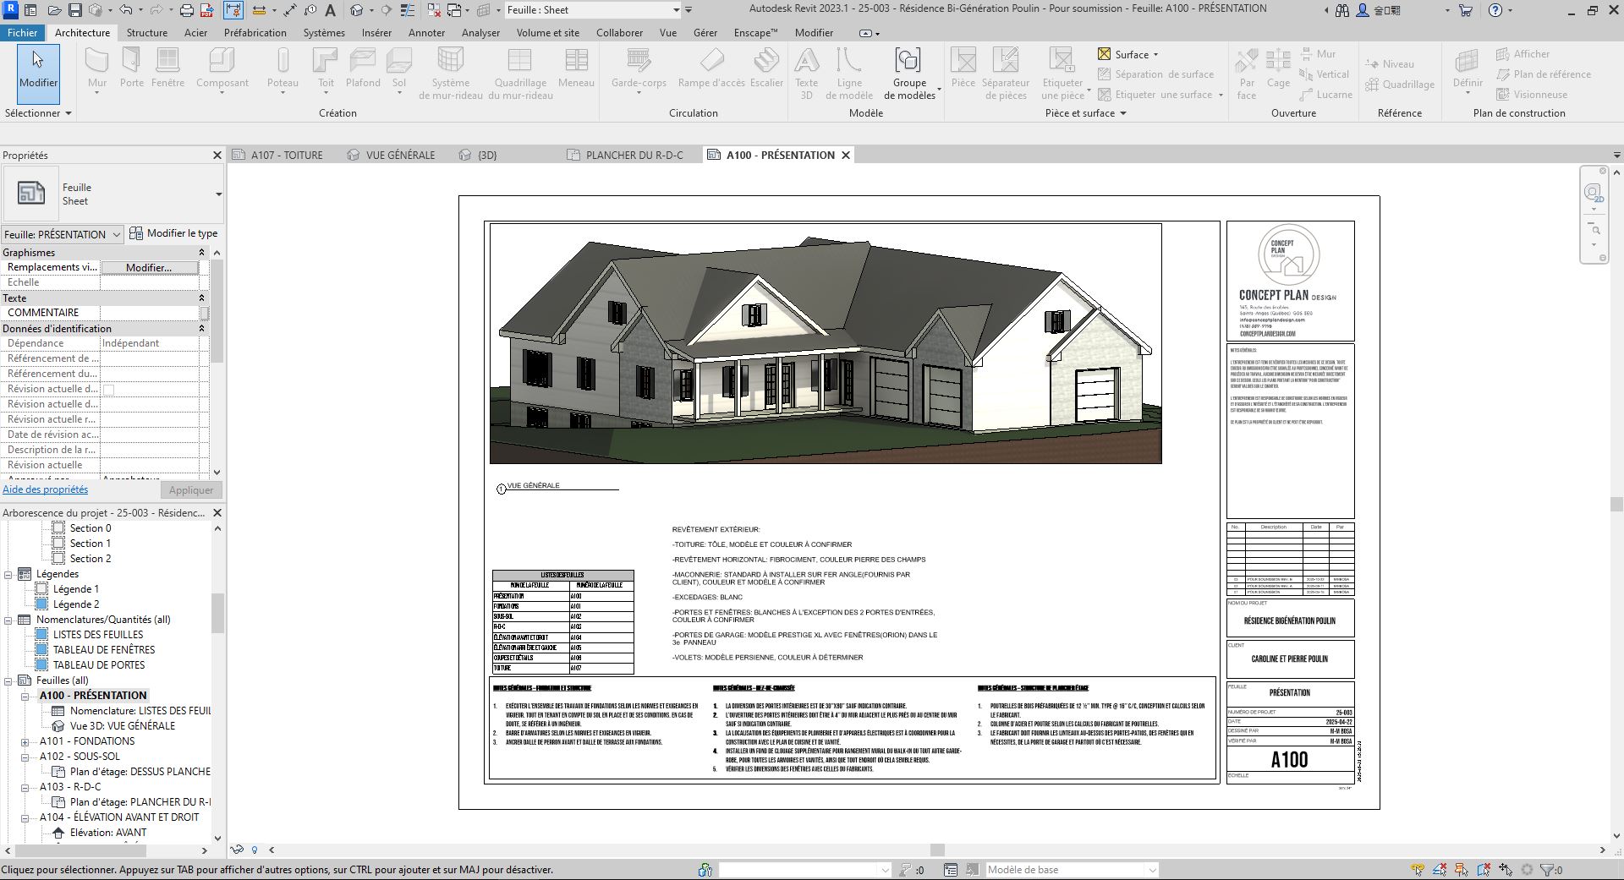This screenshot has height=880, width=1624.
Task: Click the Undo arrow icon
Action: click(125, 10)
